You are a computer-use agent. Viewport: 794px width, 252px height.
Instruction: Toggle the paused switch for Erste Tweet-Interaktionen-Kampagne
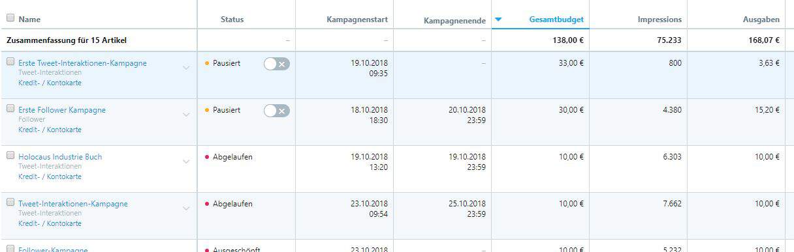pos(277,64)
